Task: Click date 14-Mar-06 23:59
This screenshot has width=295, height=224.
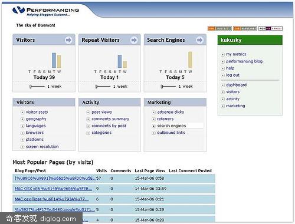Action: tap(150, 189)
